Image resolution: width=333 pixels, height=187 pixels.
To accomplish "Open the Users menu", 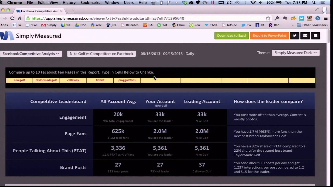I will pyautogui.click(x=129, y=3).
